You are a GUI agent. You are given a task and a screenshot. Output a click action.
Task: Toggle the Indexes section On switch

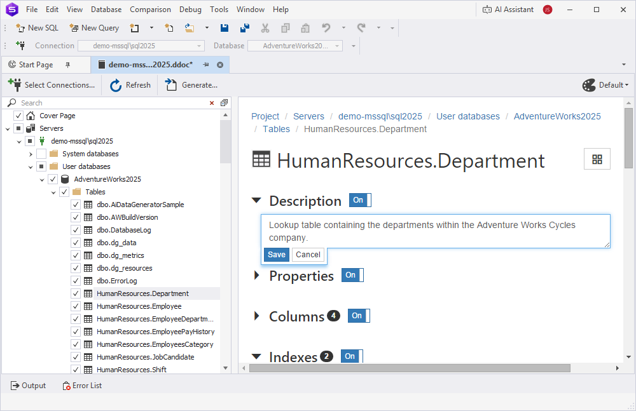[x=352, y=356]
